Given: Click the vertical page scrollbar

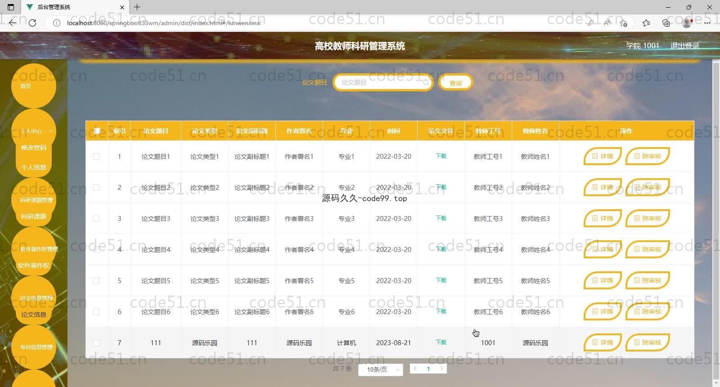Looking at the screenshot, I should pos(716,220).
